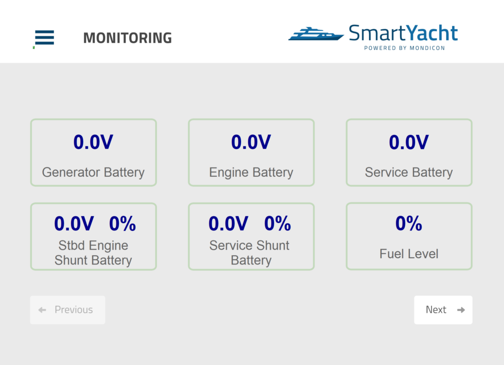Click the Service Shunt Battery 0% reading
Viewport: 504px width, 365px height.
pos(277,224)
